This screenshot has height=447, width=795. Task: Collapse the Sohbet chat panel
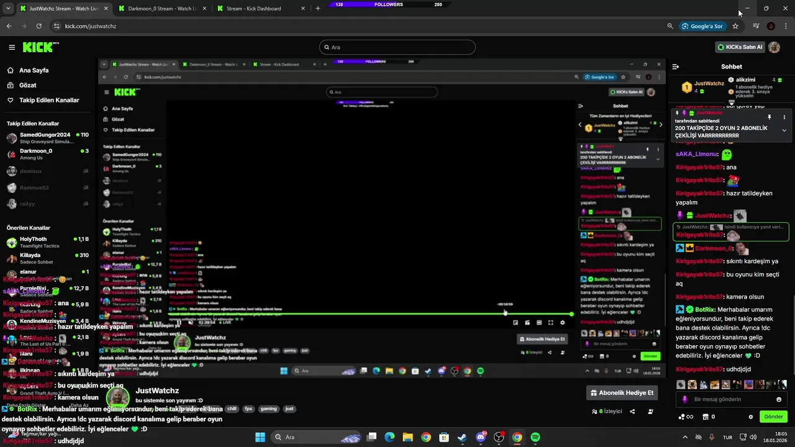676,66
